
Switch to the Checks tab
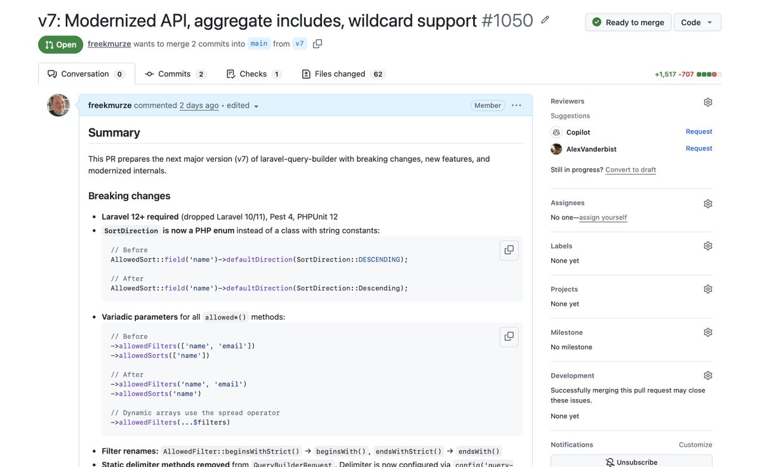(x=254, y=74)
